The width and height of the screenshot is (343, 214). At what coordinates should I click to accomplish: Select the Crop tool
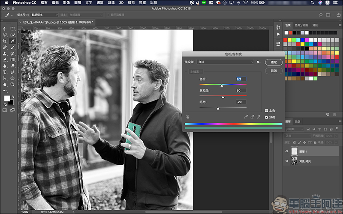click(x=5, y=41)
